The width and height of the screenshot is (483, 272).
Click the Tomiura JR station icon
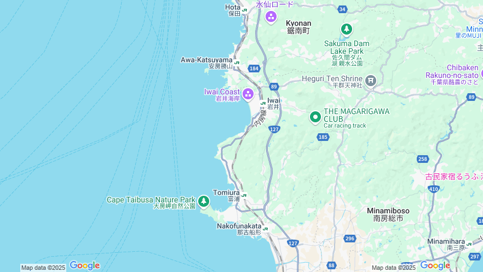[244, 195]
